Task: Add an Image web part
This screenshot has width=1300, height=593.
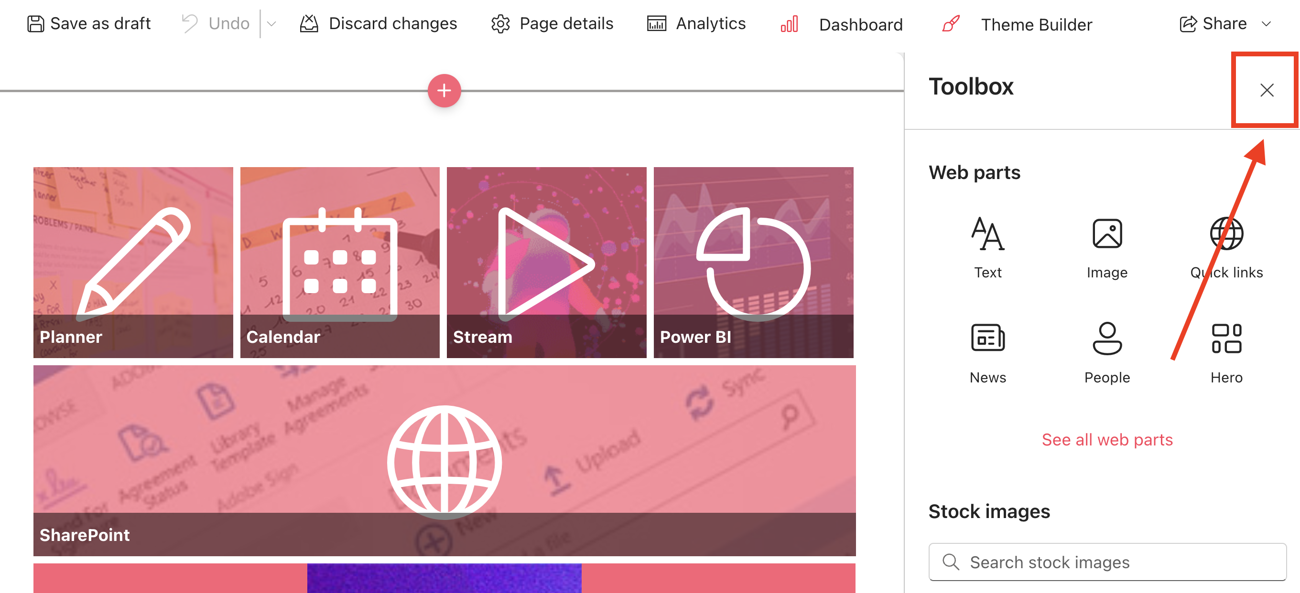Action: 1107,233
